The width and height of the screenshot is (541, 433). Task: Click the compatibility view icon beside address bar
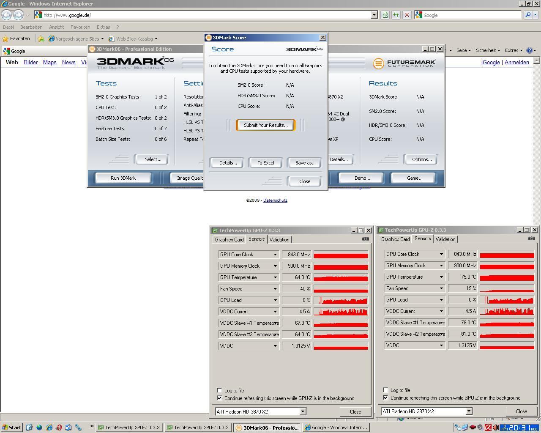(385, 15)
